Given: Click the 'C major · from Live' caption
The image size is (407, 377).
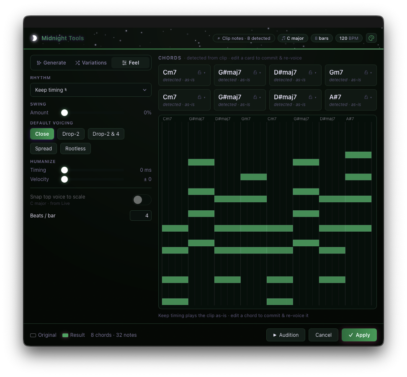Looking at the screenshot, I should (50, 204).
